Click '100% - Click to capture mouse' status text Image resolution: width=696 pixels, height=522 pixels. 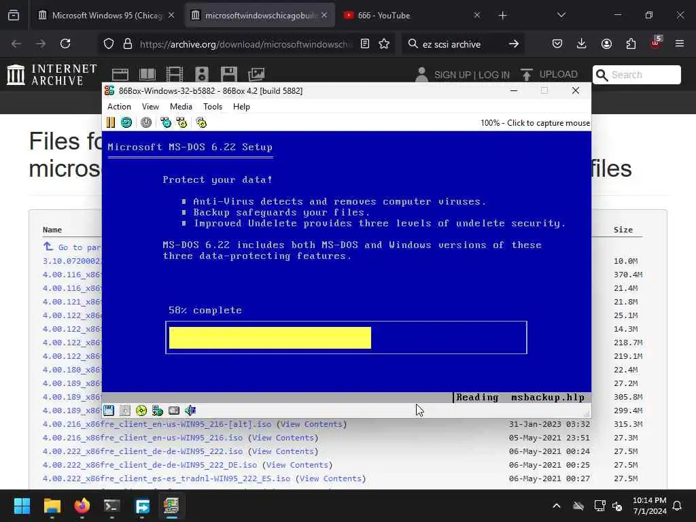click(x=536, y=123)
